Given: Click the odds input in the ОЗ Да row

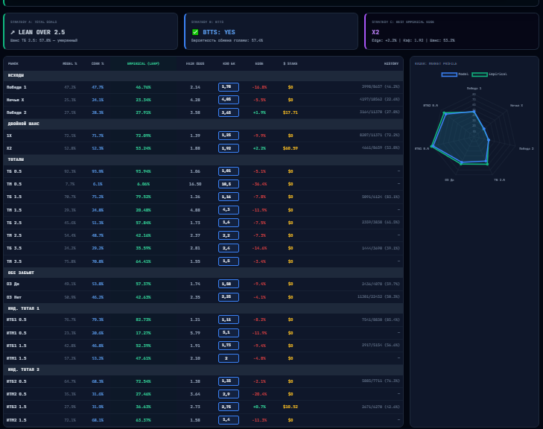Looking at the screenshot, I should [229, 284].
